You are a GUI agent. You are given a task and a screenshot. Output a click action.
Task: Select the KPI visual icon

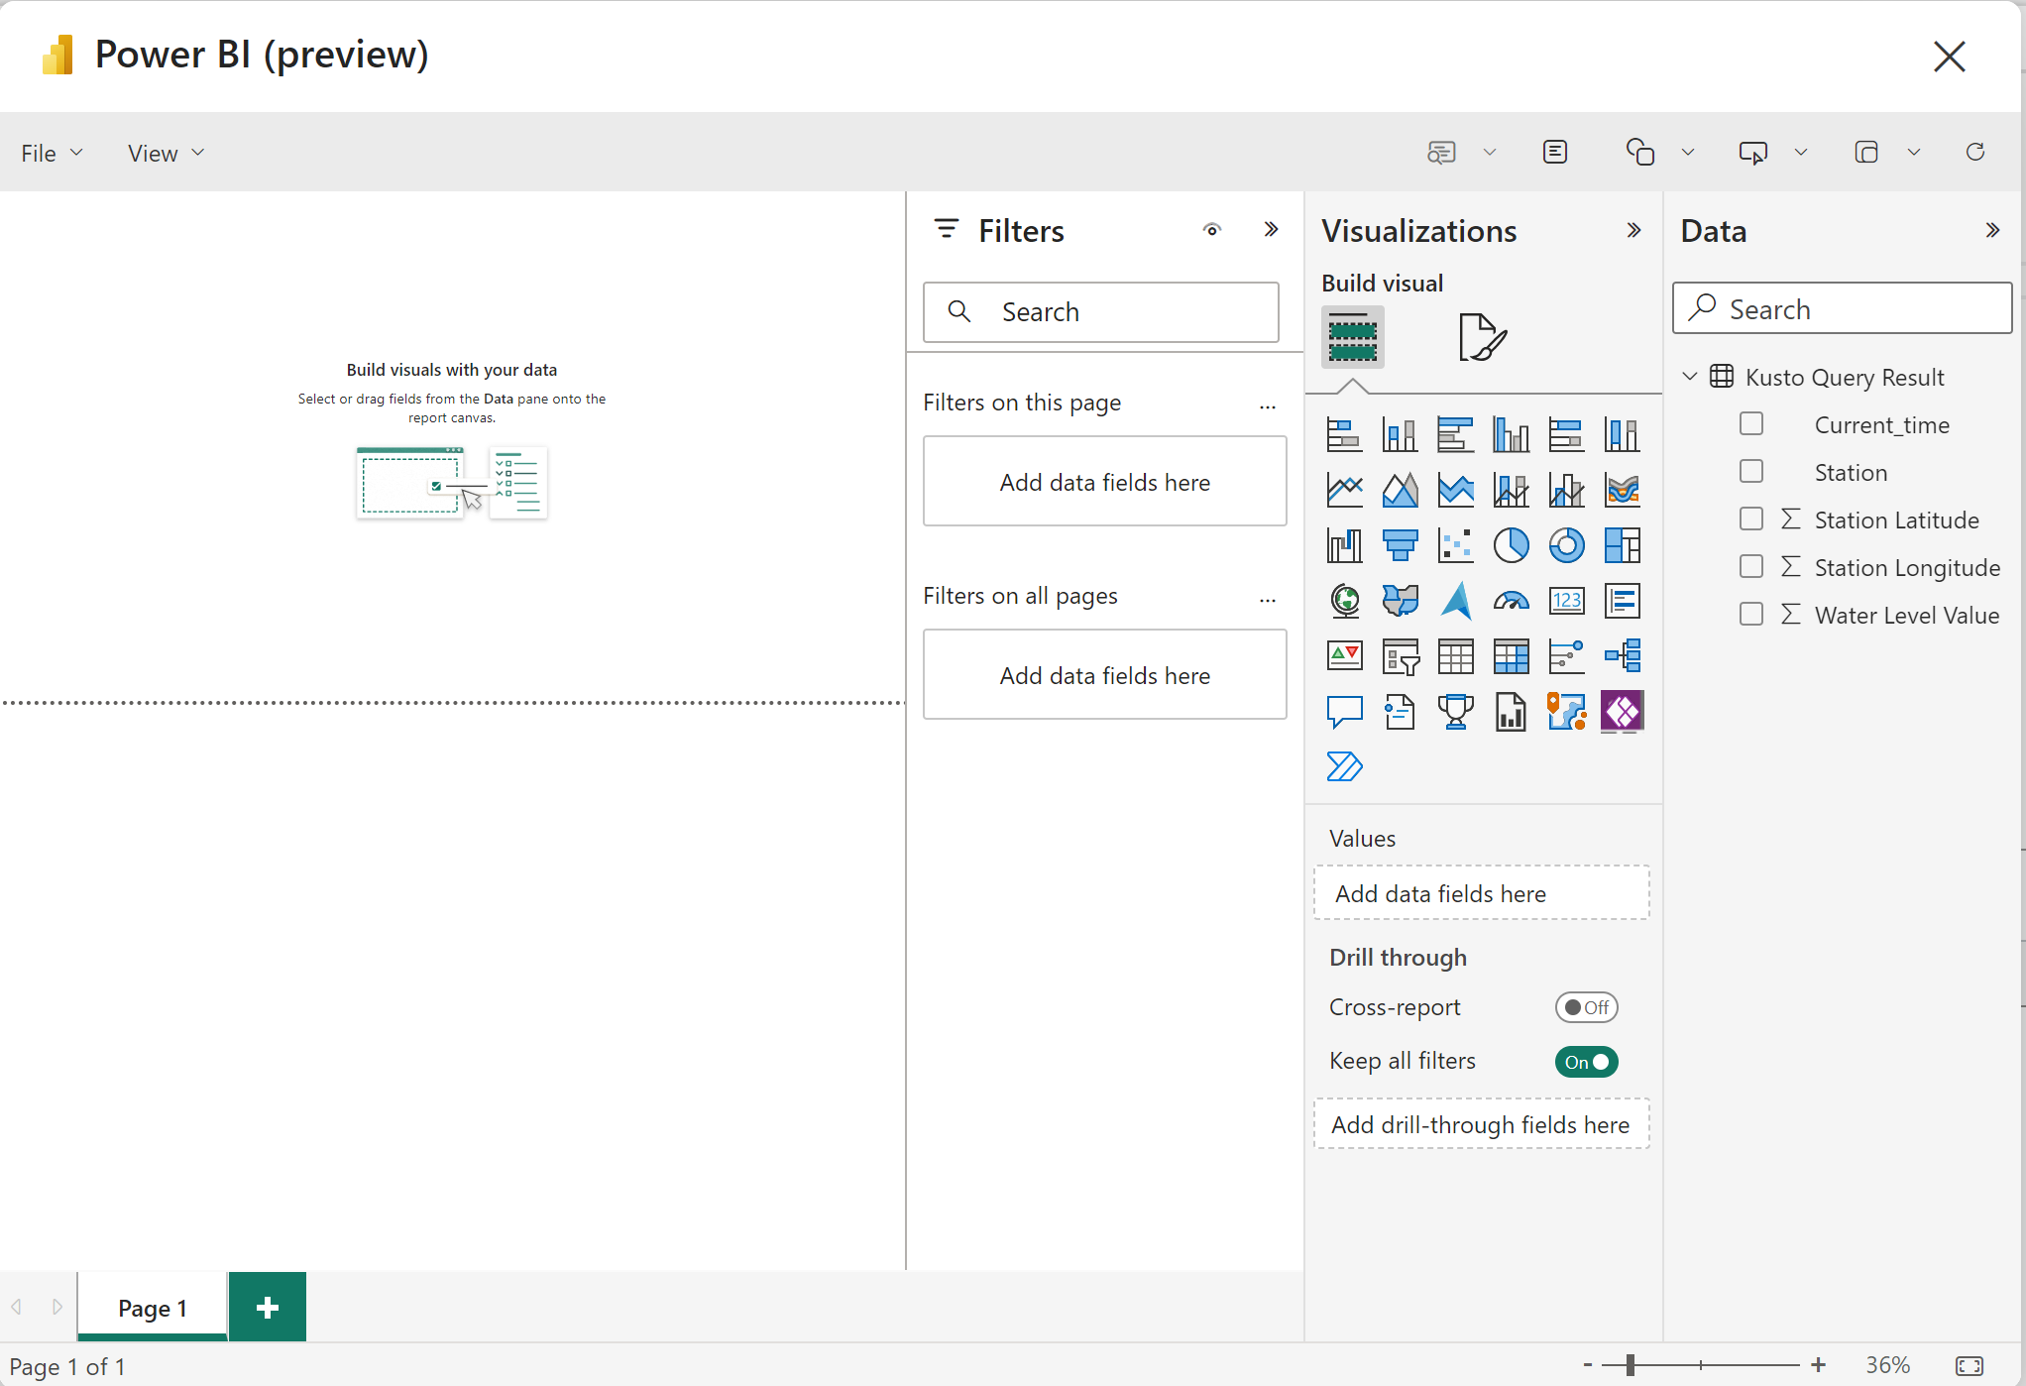click(x=1342, y=654)
